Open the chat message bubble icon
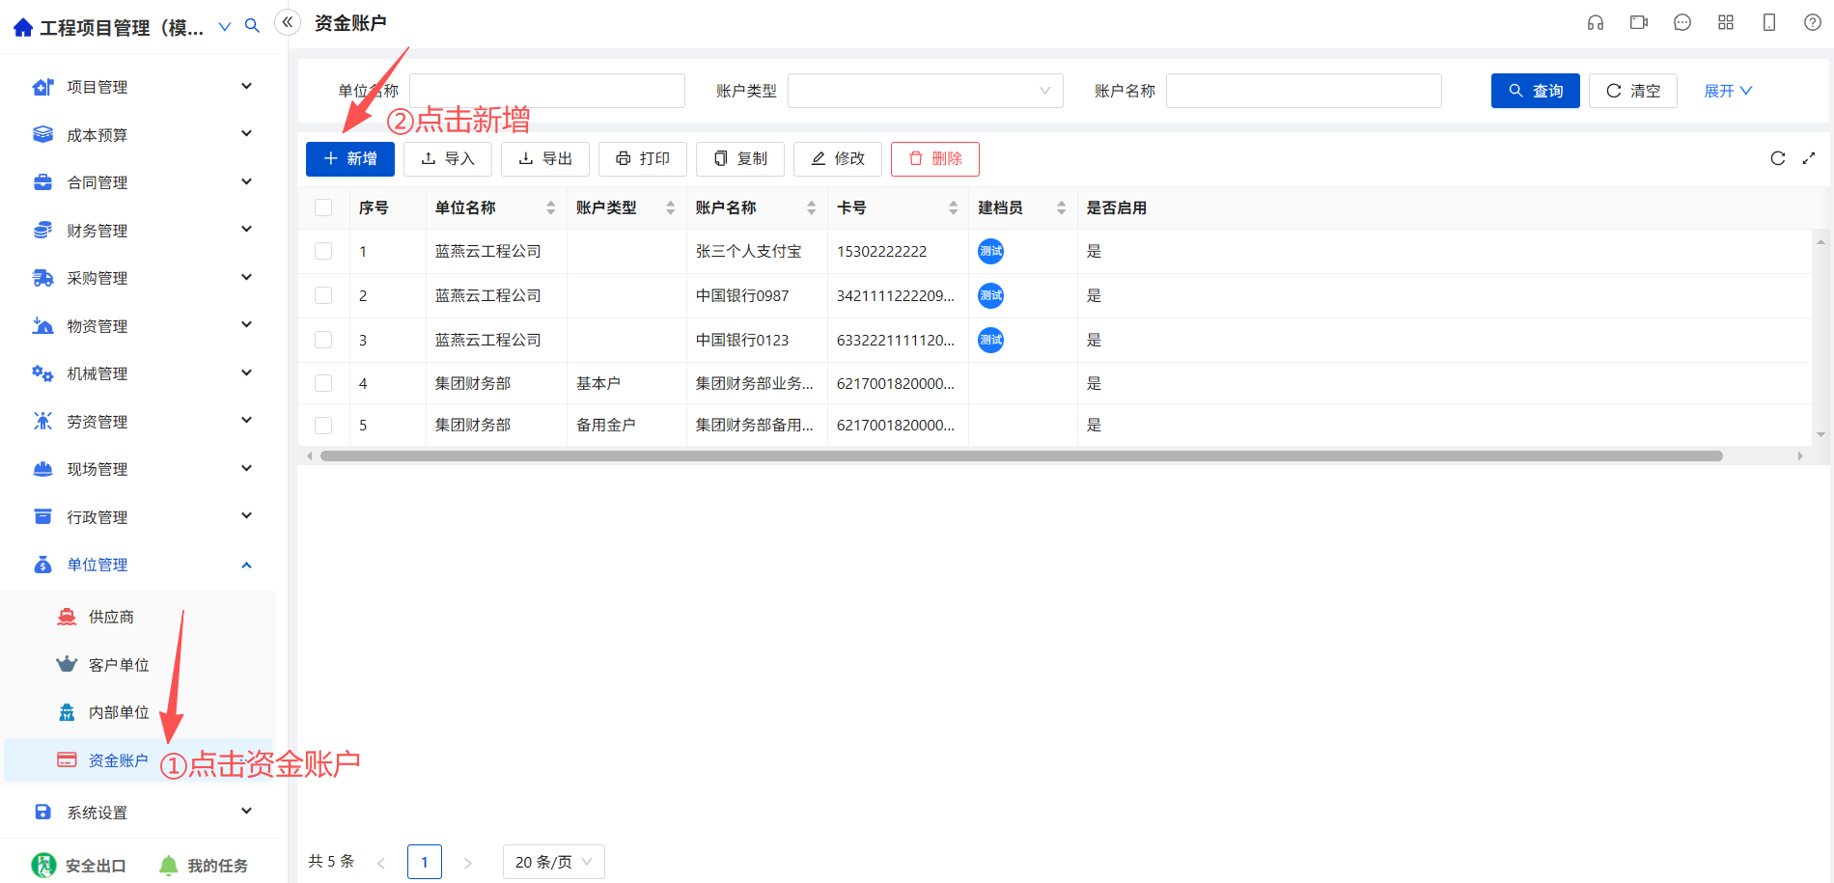The height and width of the screenshot is (883, 1834). click(x=1682, y=22)
